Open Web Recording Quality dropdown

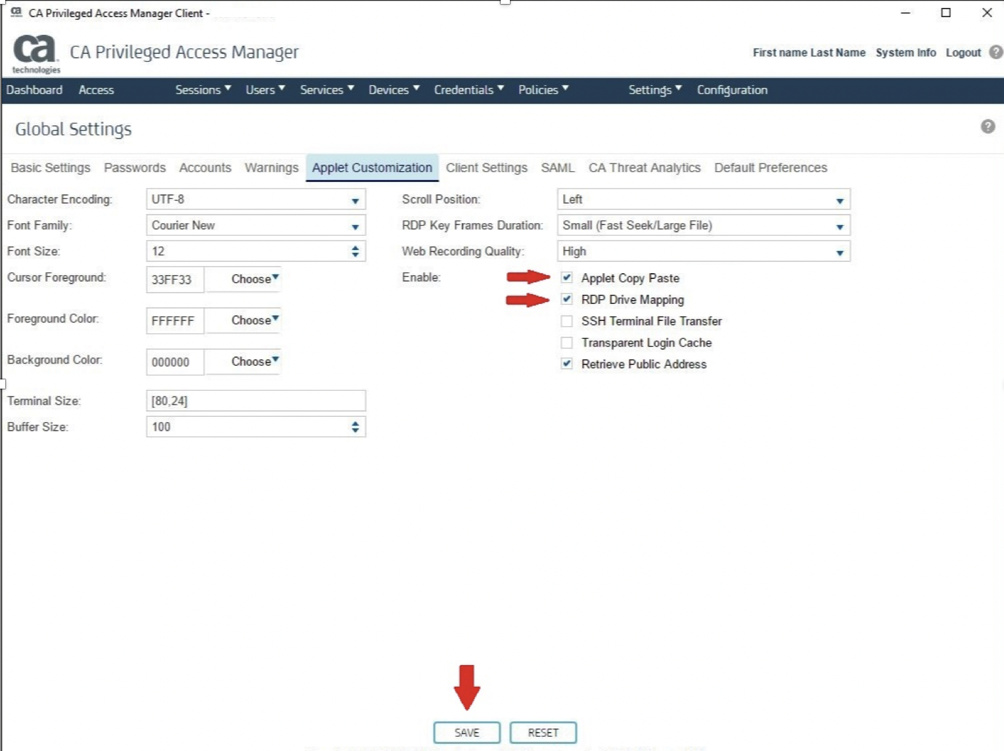[x=703, y=251]
